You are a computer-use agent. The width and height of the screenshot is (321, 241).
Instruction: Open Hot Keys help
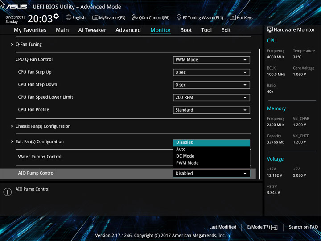241,18
